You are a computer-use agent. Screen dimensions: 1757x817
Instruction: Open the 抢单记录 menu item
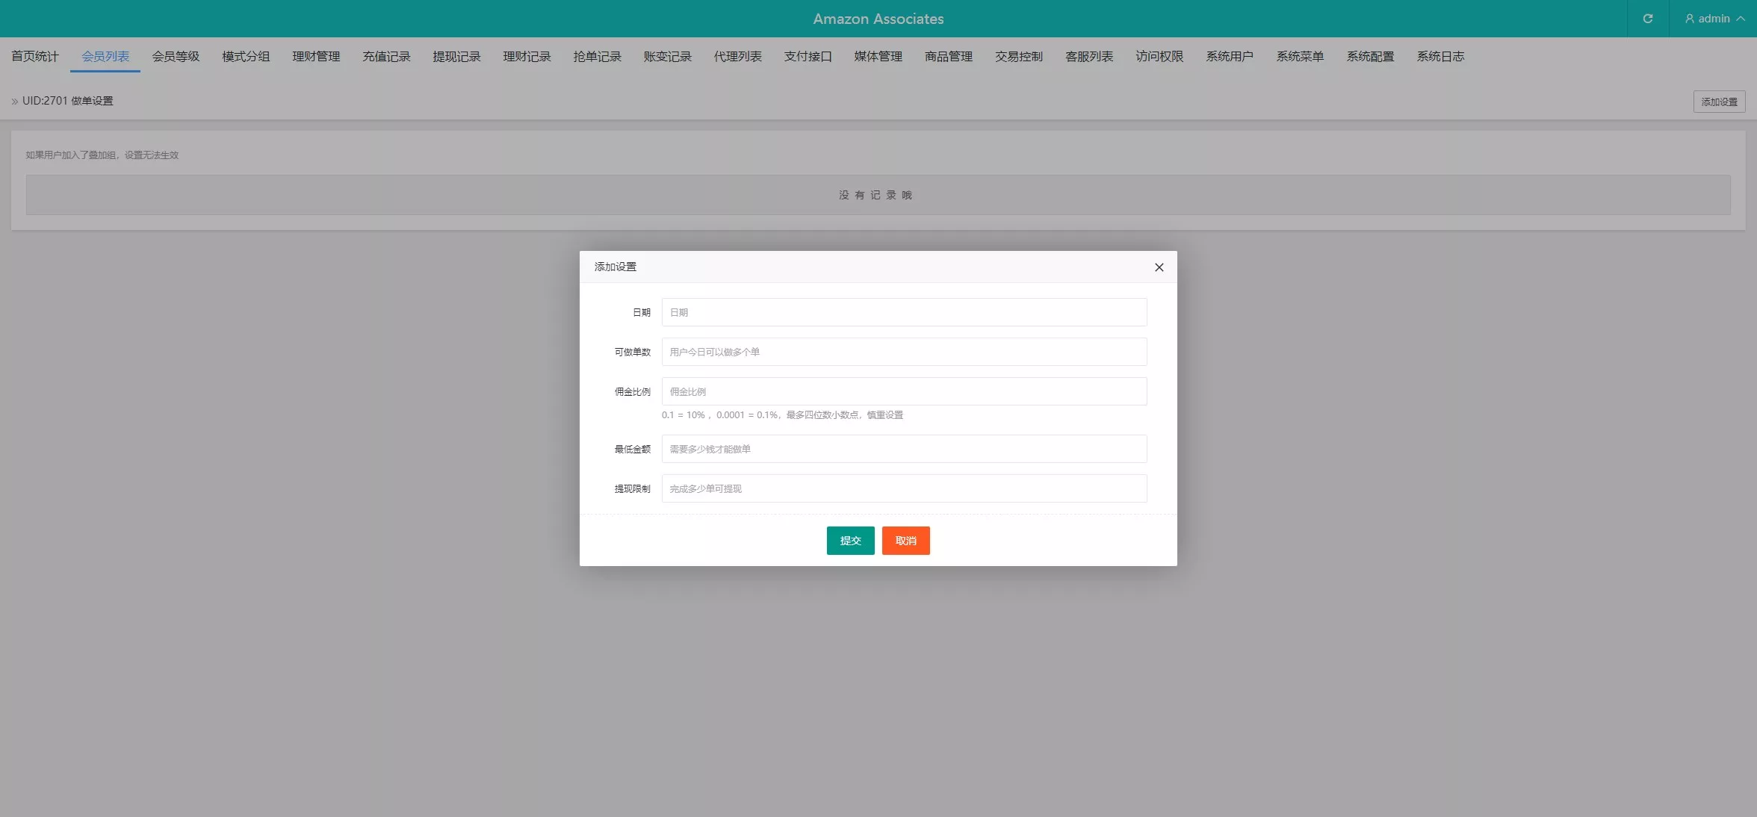(597, 57)
